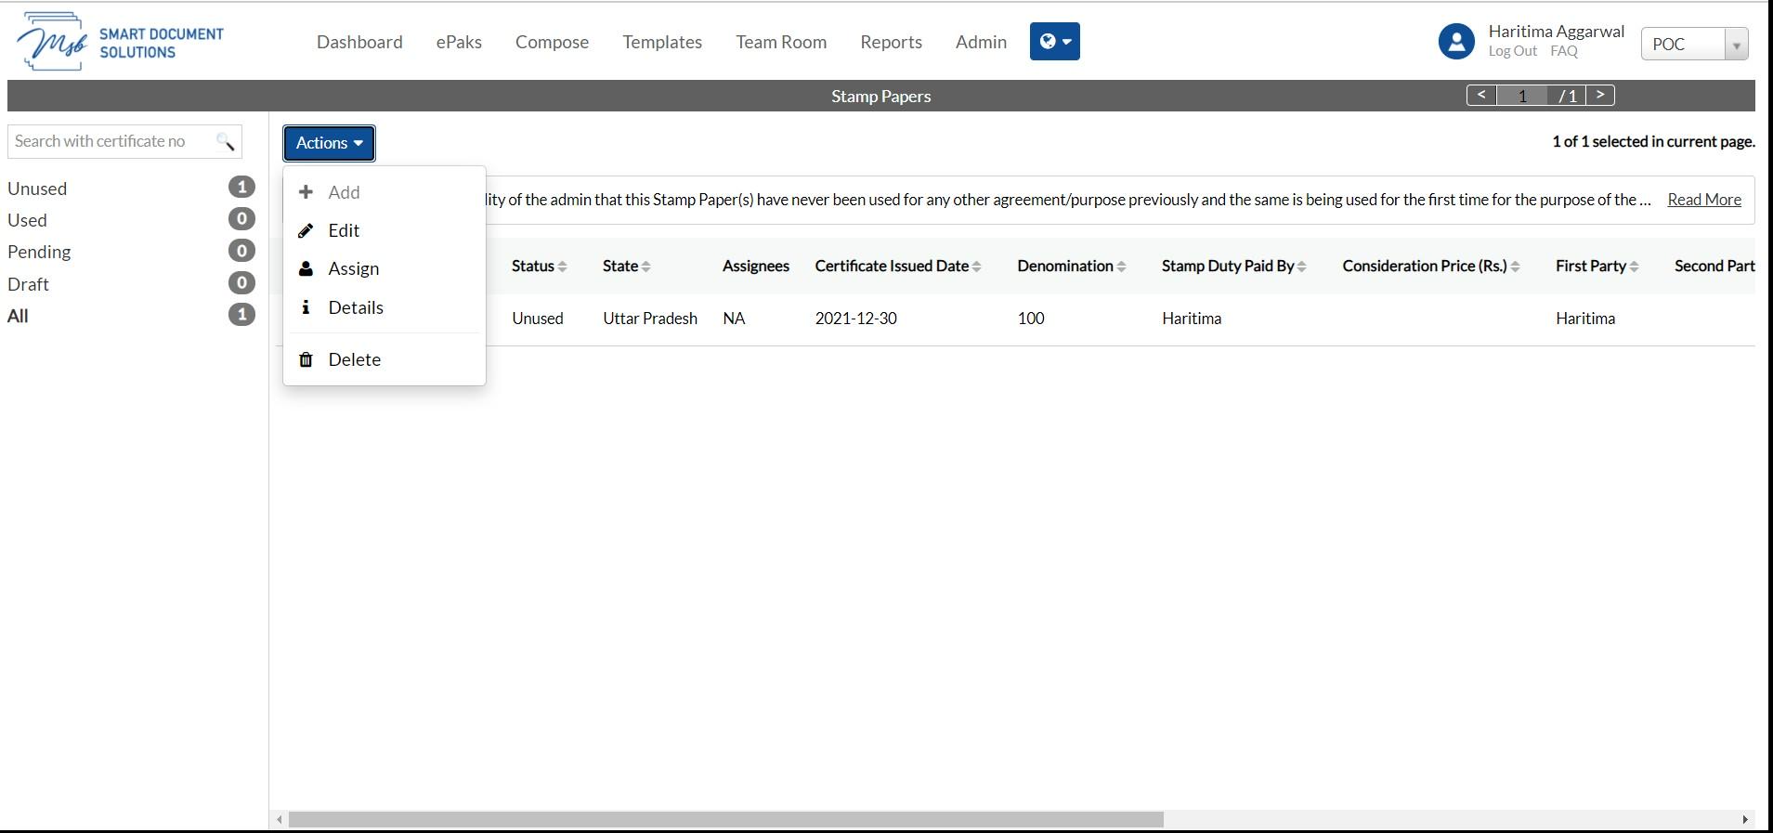Click the trash icon beside Delete
The width and height of the screenshot is (1773, 833).
click(x=306, y=359)
